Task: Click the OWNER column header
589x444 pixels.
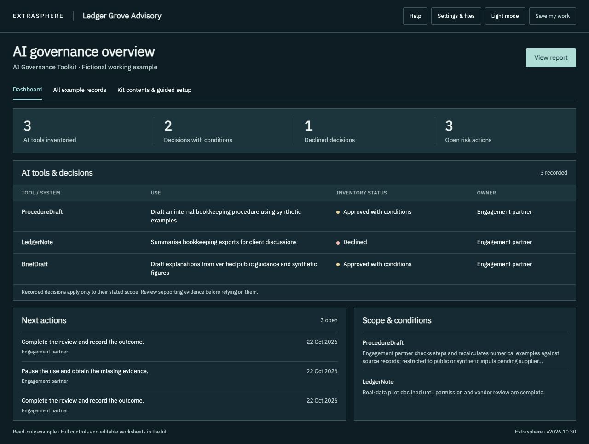Action: click(x=486, y=193)
